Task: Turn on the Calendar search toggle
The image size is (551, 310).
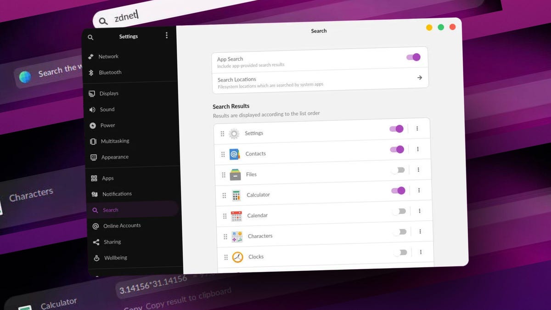Action: 400,211
